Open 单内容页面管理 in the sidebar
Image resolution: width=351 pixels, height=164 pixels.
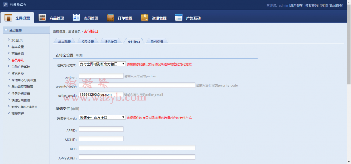(22, 87)
